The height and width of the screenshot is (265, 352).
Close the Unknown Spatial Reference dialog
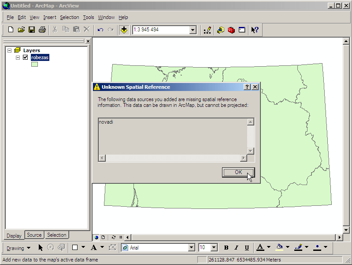tap(255, 87)
